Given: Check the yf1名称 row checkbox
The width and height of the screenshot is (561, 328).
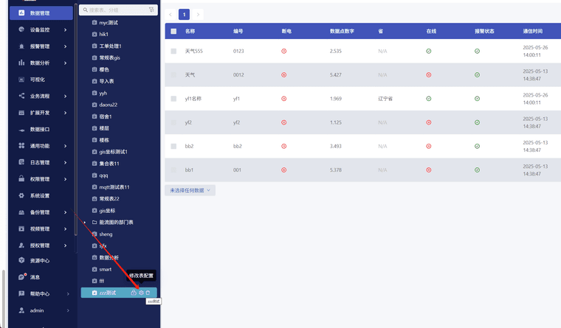Looking at the screenshot, I should (173, 99).
